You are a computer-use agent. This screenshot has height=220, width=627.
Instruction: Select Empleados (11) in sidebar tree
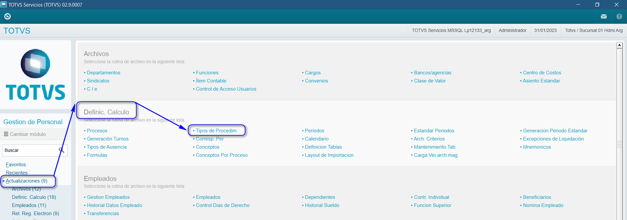(29, 205)
